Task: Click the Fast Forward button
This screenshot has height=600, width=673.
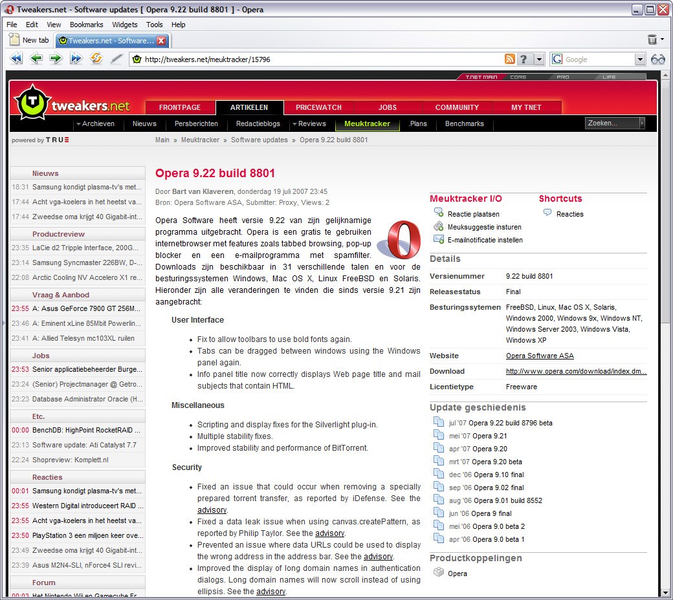Action: pos(76,58)
